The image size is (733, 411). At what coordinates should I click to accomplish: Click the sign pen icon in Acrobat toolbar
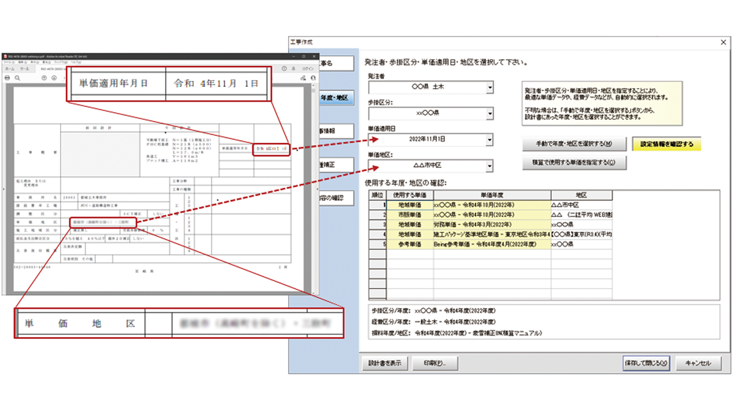[x=303, y=78]
